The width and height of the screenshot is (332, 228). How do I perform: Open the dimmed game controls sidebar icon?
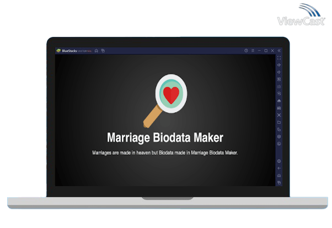tap(279, 86)
